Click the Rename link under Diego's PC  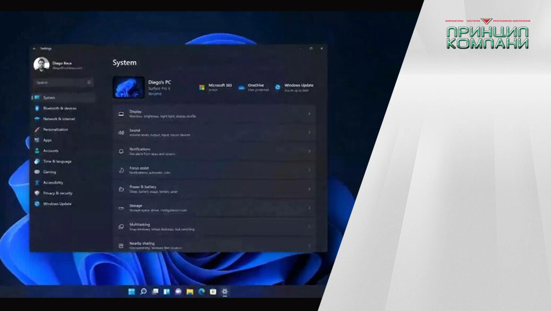click(x=155, y=94)
